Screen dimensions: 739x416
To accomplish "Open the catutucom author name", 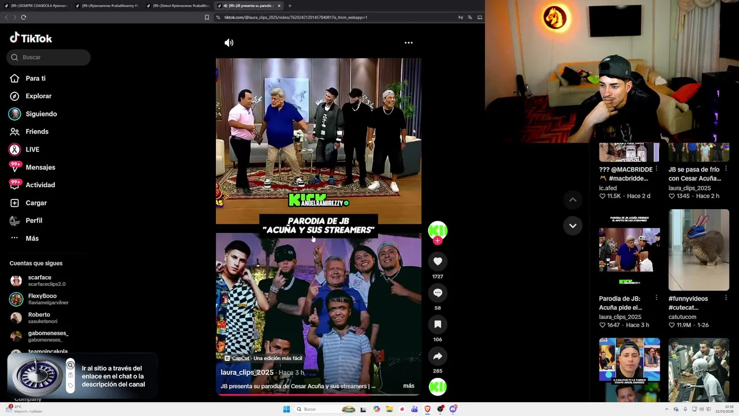I will click(x=682, y=317).
